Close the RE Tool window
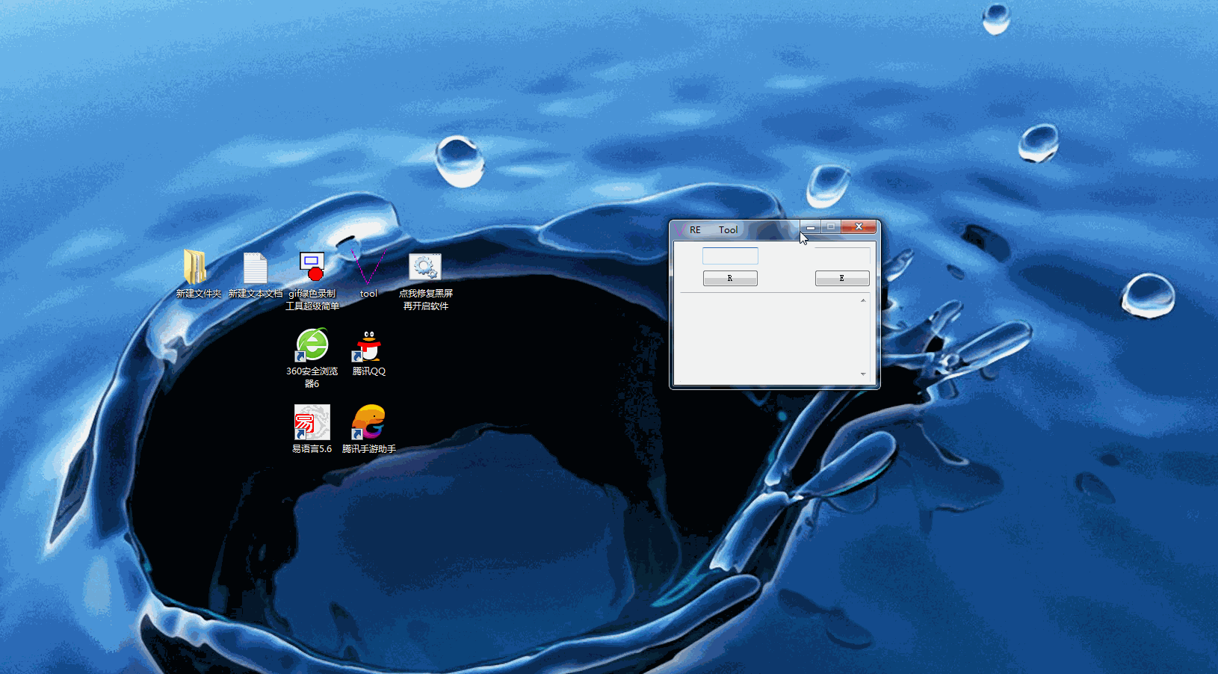 tap(859, 227)
